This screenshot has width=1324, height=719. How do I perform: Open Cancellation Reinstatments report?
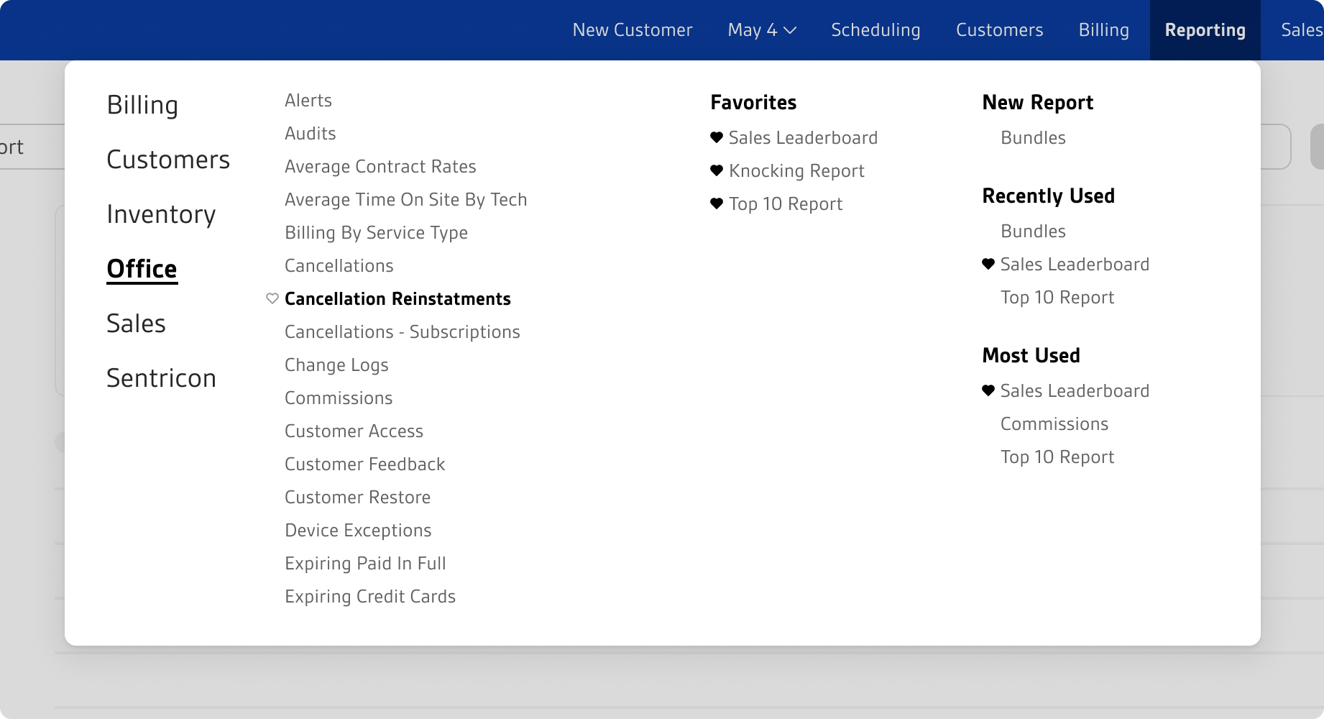(397, 298)
